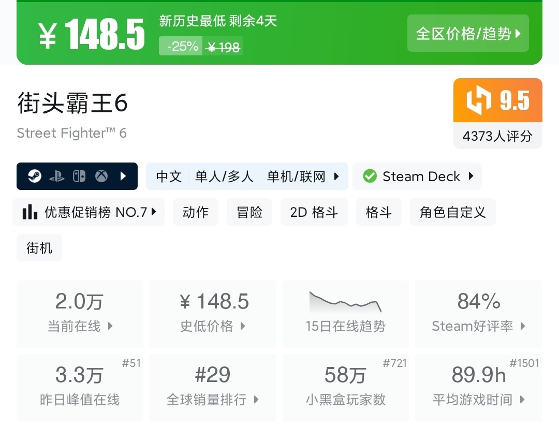View the 15日在线趋势 chart
The height and width of the screenshot is (427, 559).
click(345, 314)
